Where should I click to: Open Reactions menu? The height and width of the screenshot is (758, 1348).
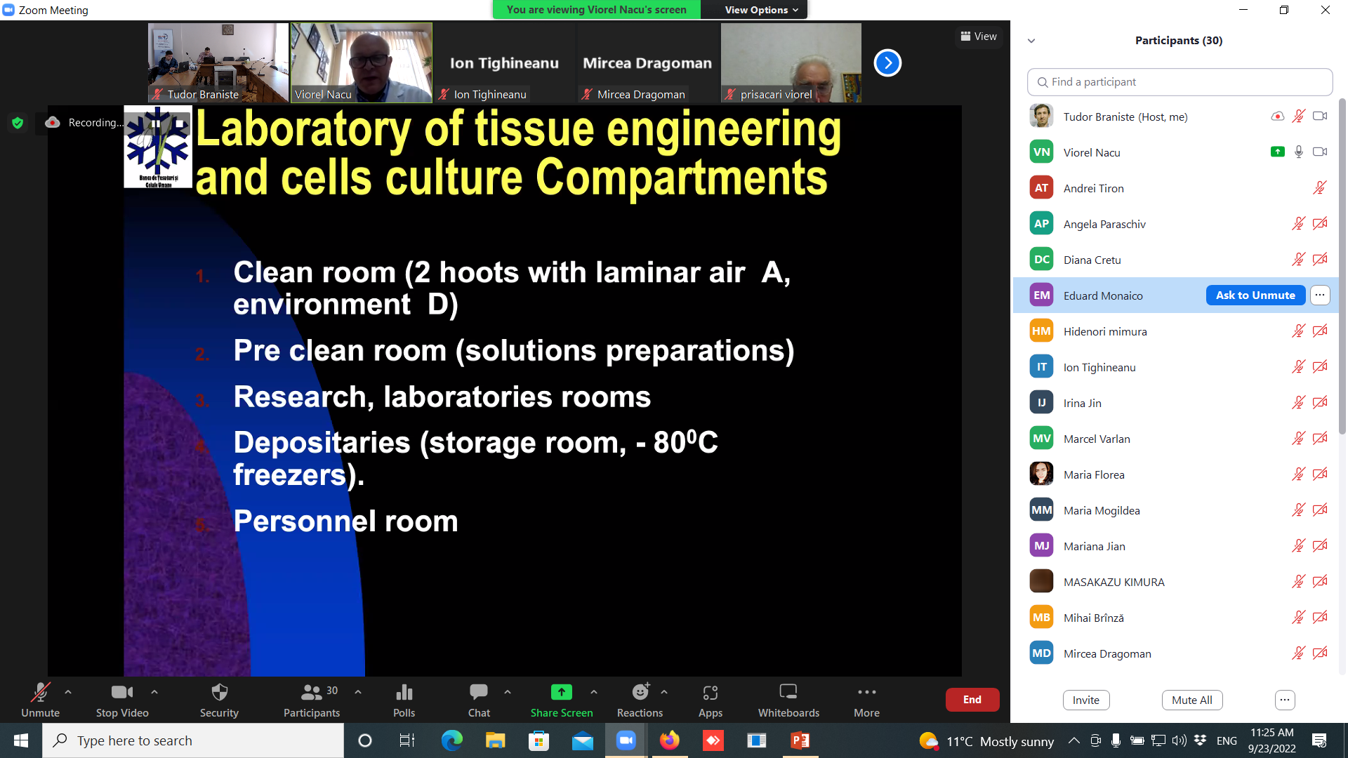point(640,700)
